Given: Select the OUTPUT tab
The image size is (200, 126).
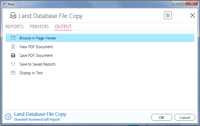Looking at the screenshot, I should point(63,27).
